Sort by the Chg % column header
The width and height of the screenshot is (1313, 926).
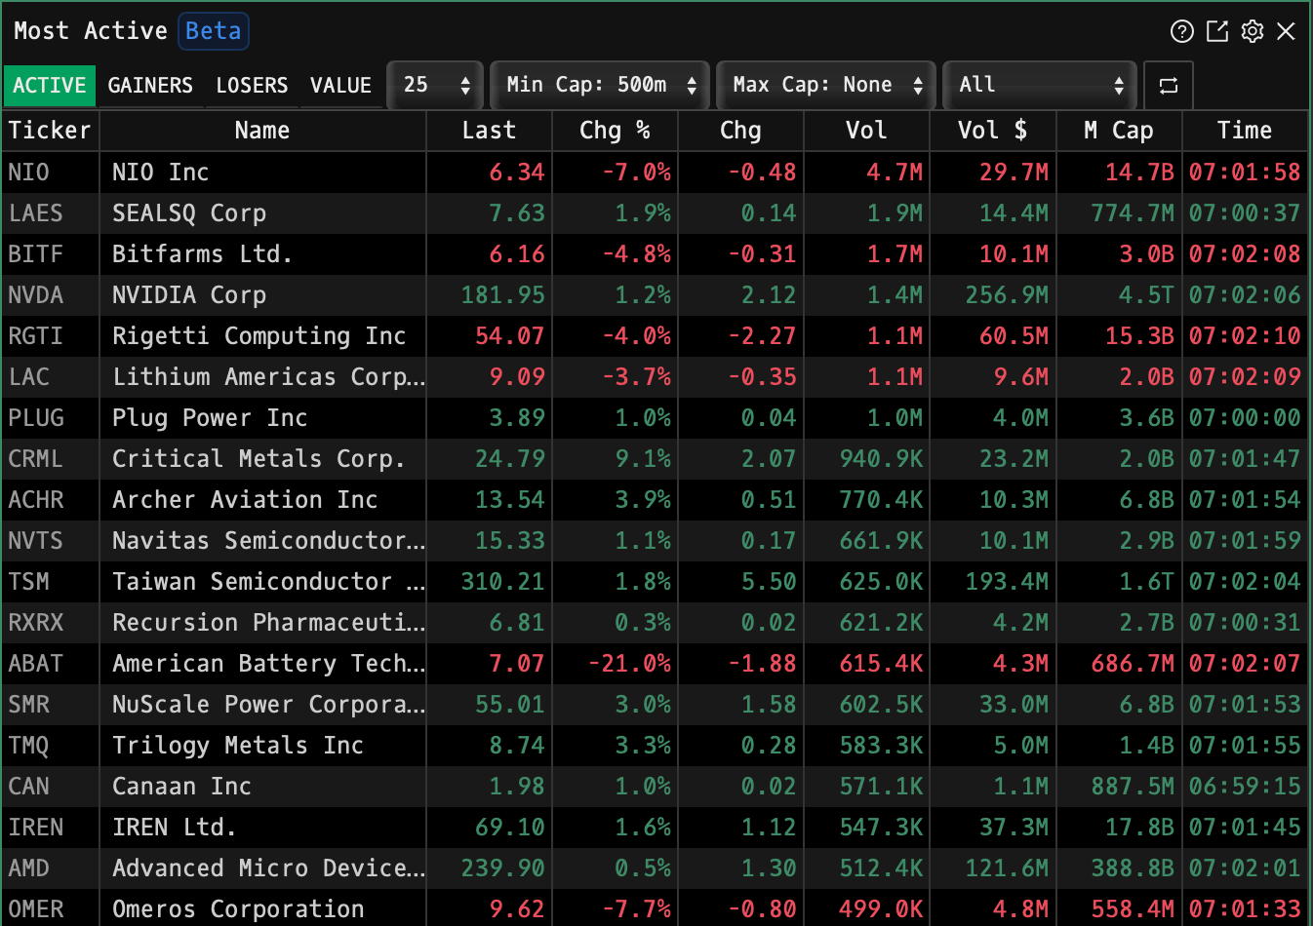click(x=615, y=131)
